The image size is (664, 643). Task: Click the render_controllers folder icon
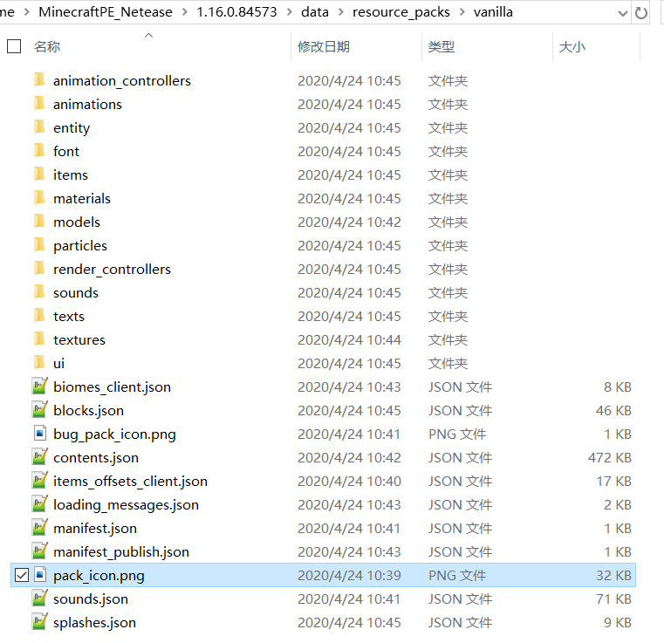39,269
